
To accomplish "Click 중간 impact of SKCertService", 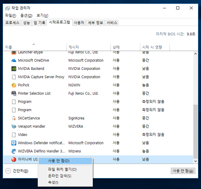I will point(145,118).
